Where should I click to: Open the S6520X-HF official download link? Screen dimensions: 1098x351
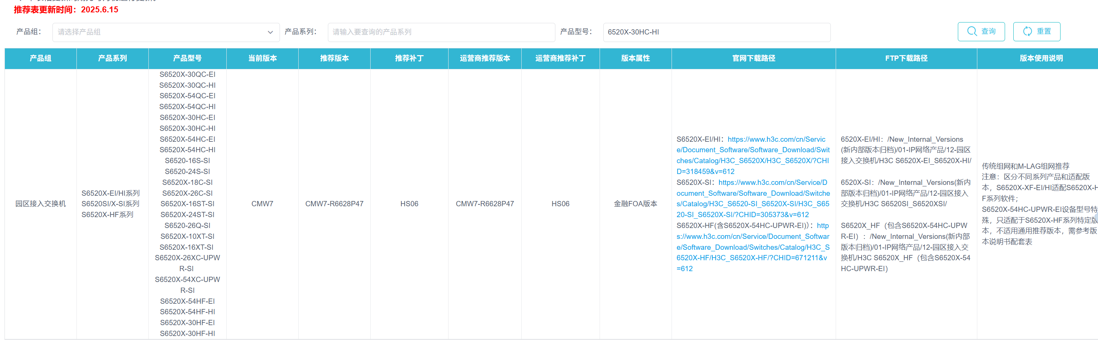pyautogui.click(x=753, y=247)
